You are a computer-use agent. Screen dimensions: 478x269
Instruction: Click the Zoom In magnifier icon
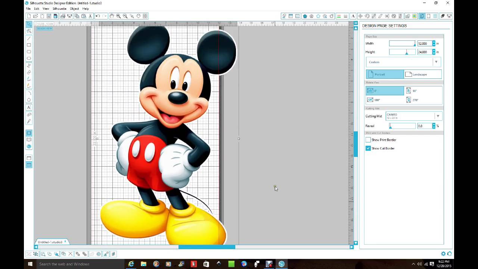[x=118, y=16]
